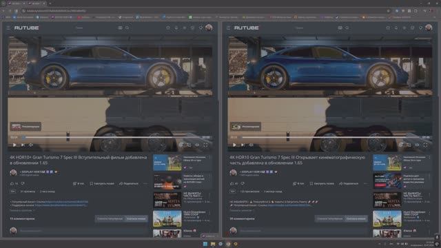Open picture-in-picture in the left player
The height and width of the screenshot is (248, 441).
coord(189,145)
